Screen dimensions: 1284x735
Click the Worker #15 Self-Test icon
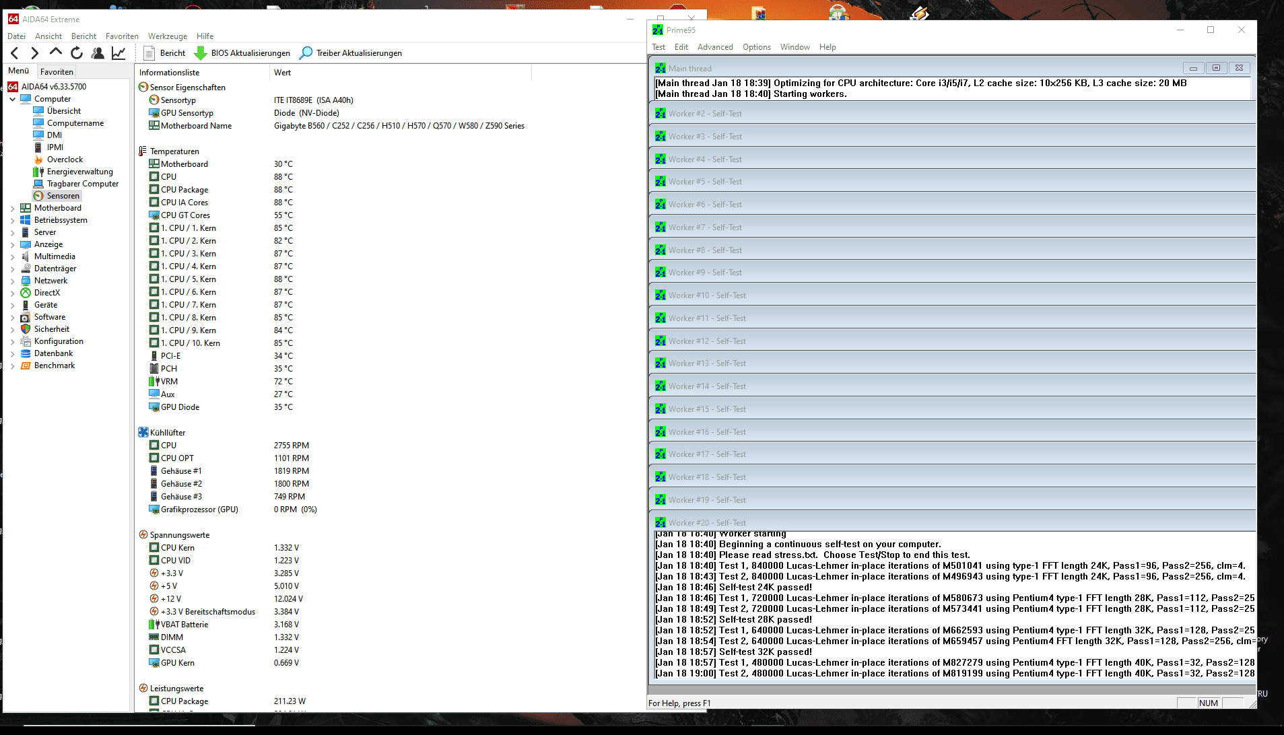pyautogui.click(x=661, y=409)
